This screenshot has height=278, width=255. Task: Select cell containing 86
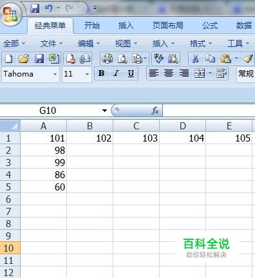pyautogui.click(x=43, y=175)
